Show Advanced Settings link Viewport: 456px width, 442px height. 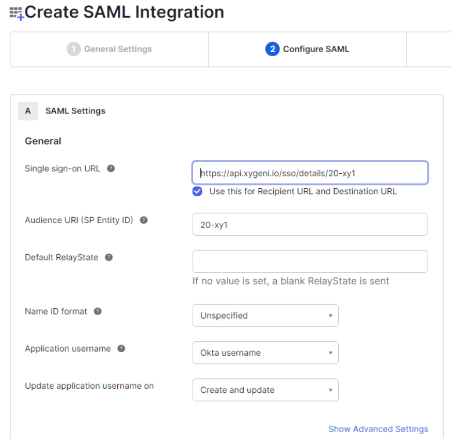click(378, 429)
